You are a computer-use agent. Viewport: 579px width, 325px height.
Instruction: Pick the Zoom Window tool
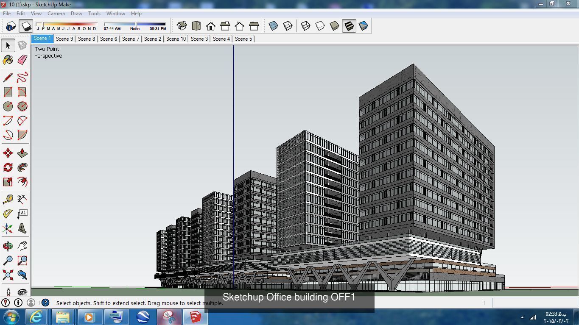tap(22, 261)
